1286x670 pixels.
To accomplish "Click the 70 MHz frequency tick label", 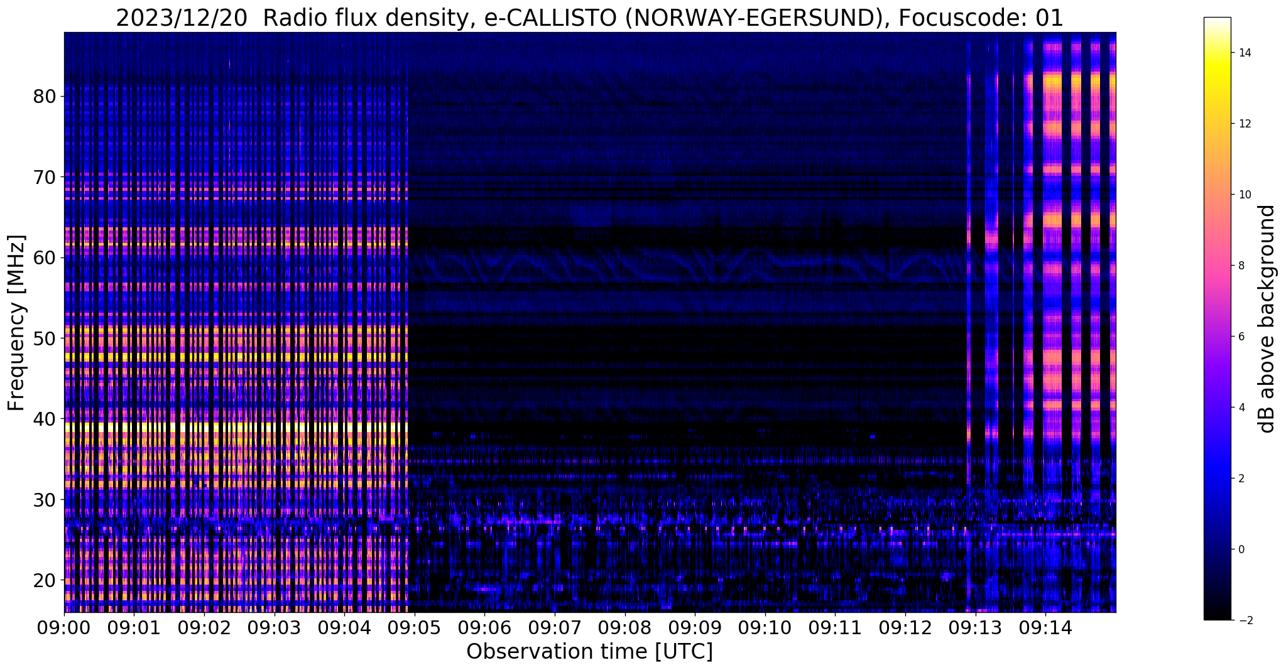I will (45, 176).
